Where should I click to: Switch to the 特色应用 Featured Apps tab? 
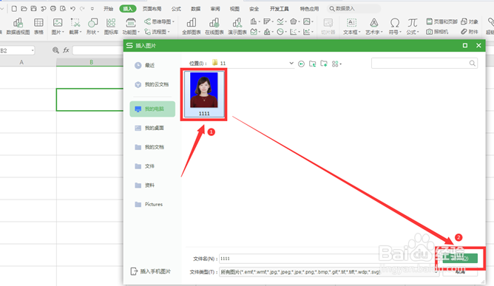coord(309,9)
